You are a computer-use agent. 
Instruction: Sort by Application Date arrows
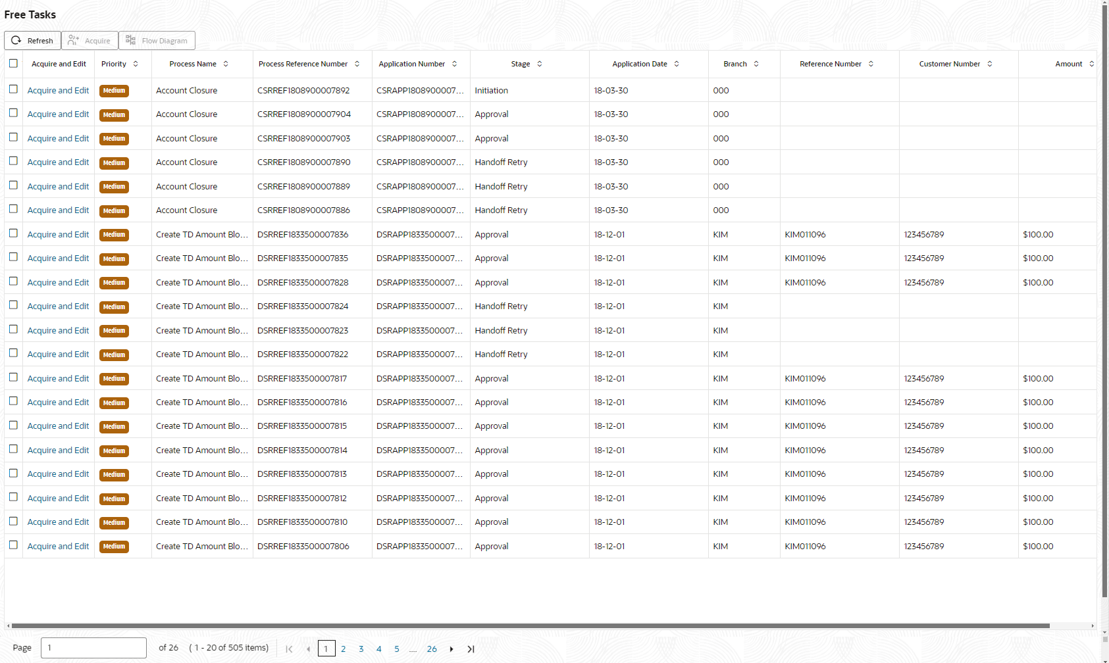click(x=677, y=64)
